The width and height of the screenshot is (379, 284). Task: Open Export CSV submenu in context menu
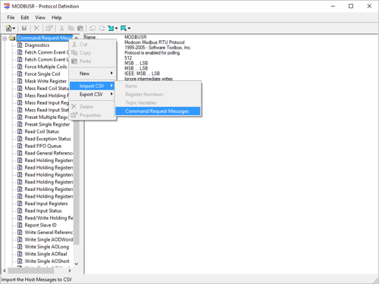point(92,94)
